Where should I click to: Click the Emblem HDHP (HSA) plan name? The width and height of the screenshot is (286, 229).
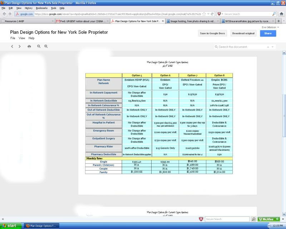(x=137, y=80)
